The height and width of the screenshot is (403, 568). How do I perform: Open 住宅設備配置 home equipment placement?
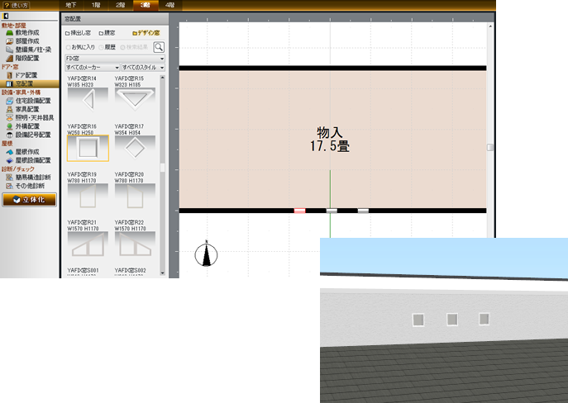[x=29, y=101]
